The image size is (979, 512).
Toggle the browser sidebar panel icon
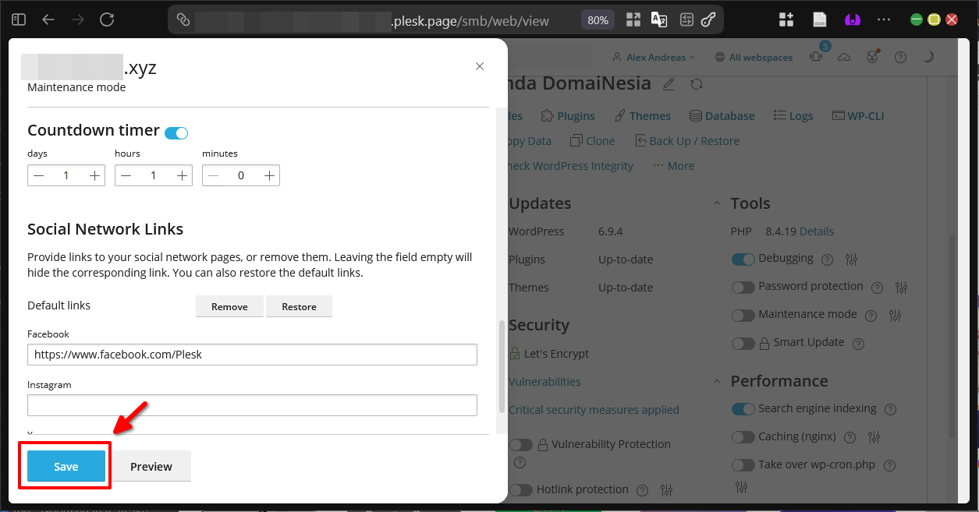[20, 19]
